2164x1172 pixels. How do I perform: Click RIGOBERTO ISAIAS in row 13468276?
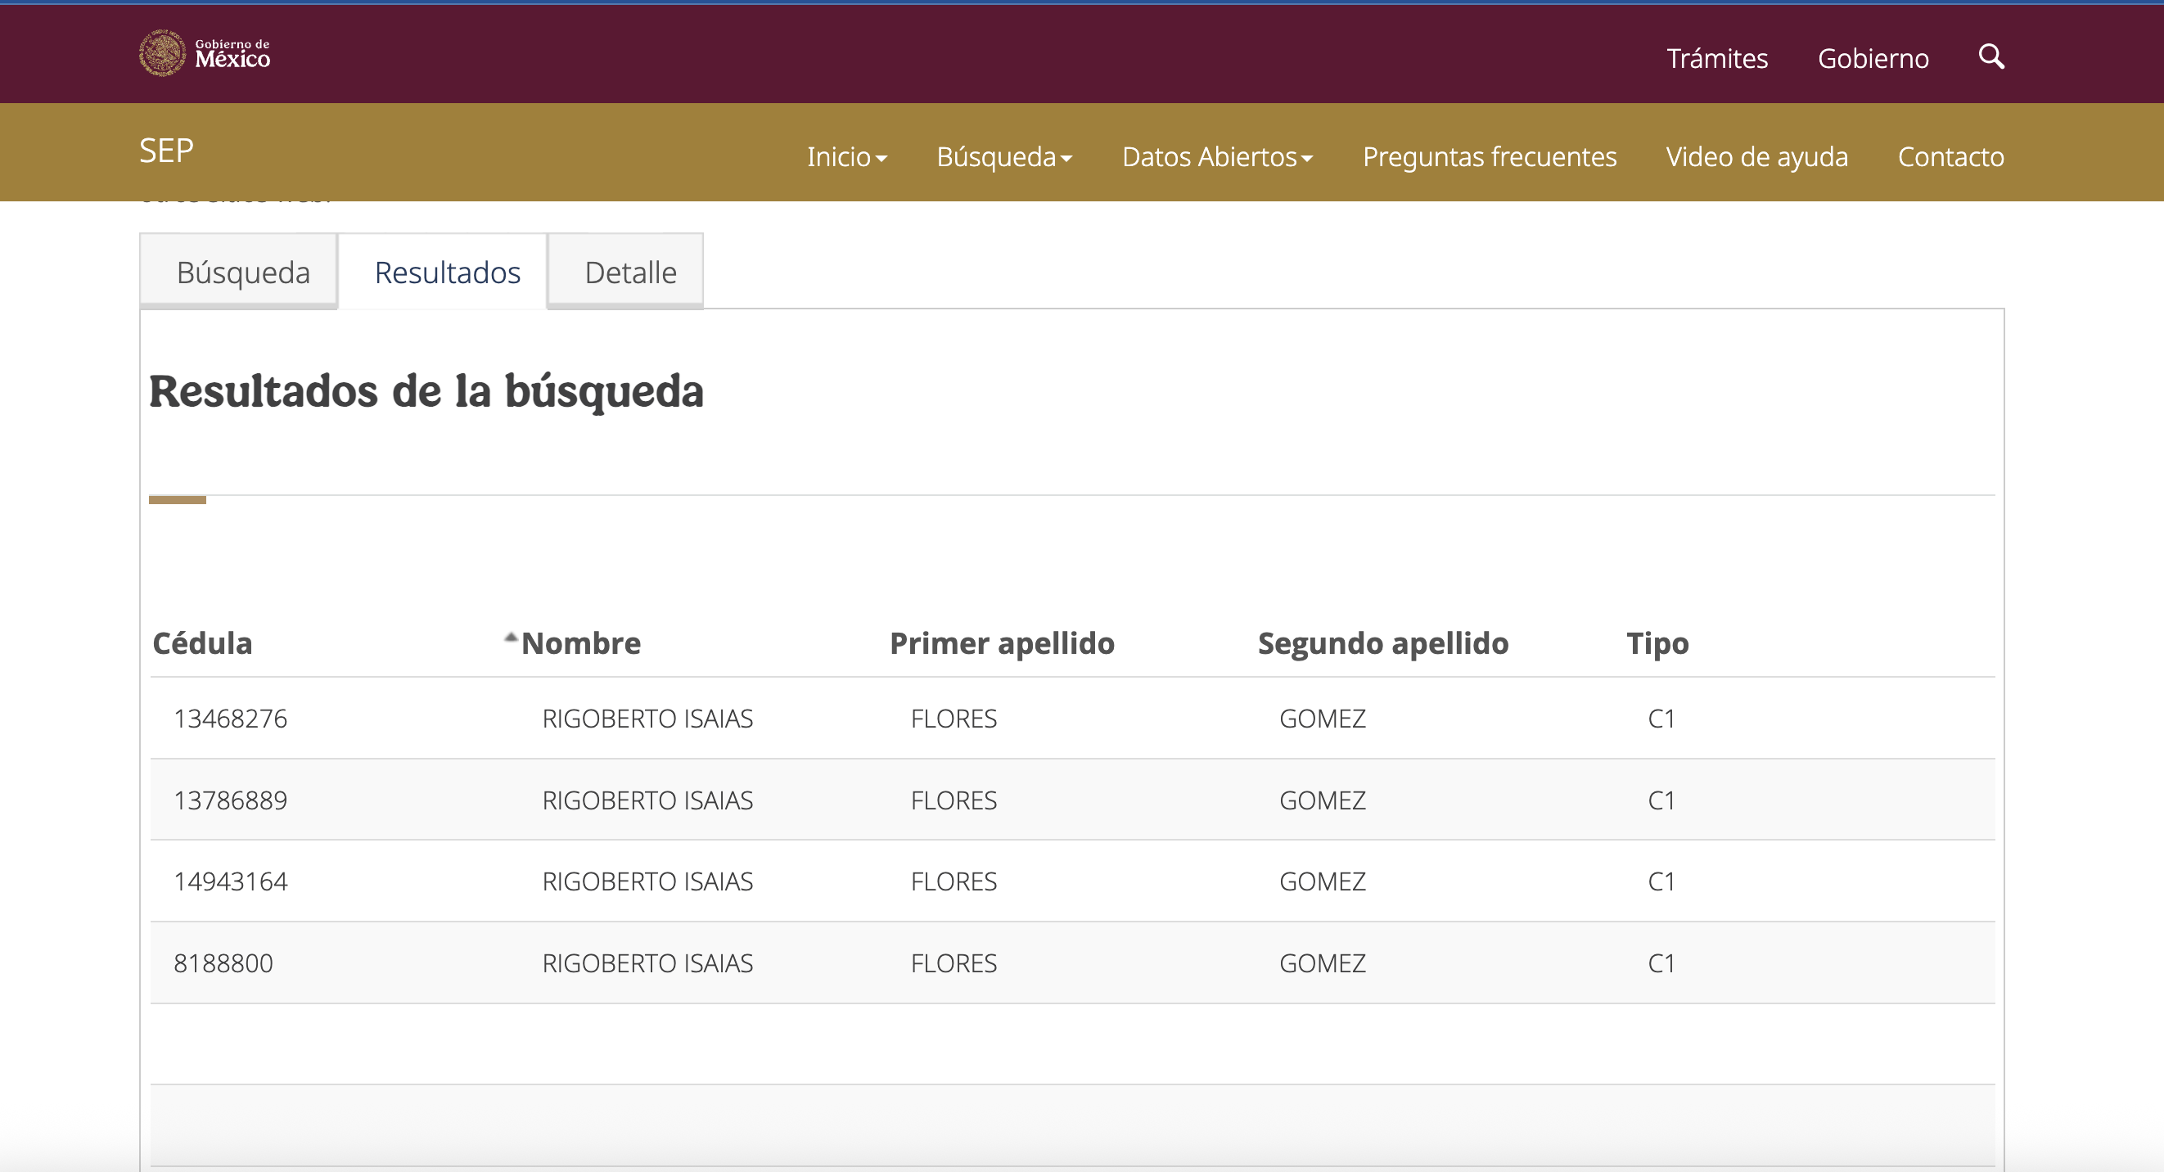pyautogui.click(x=647, y=719)
